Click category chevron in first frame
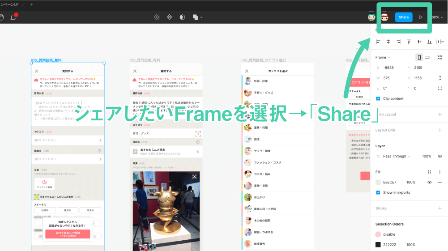Screen dimensions: 448x251 pyautogui.click(x=100, y=140)
